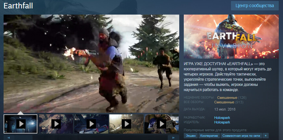Screen dimensions: 283x140
Task: Open the Earthfall Invasion header image
Action: click(231, 37)
